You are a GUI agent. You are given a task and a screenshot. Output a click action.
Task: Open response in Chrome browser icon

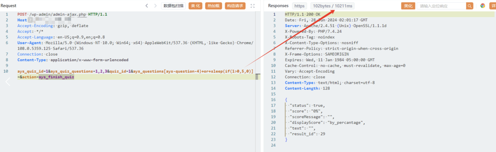click(x=483, y=6)
